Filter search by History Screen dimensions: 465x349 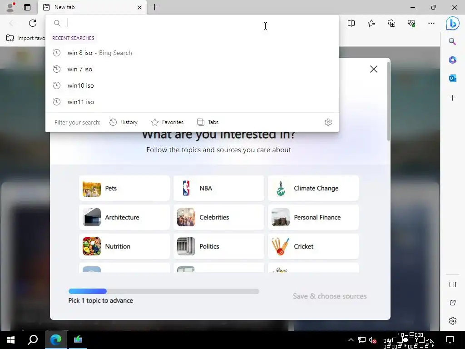click(124, 122)
